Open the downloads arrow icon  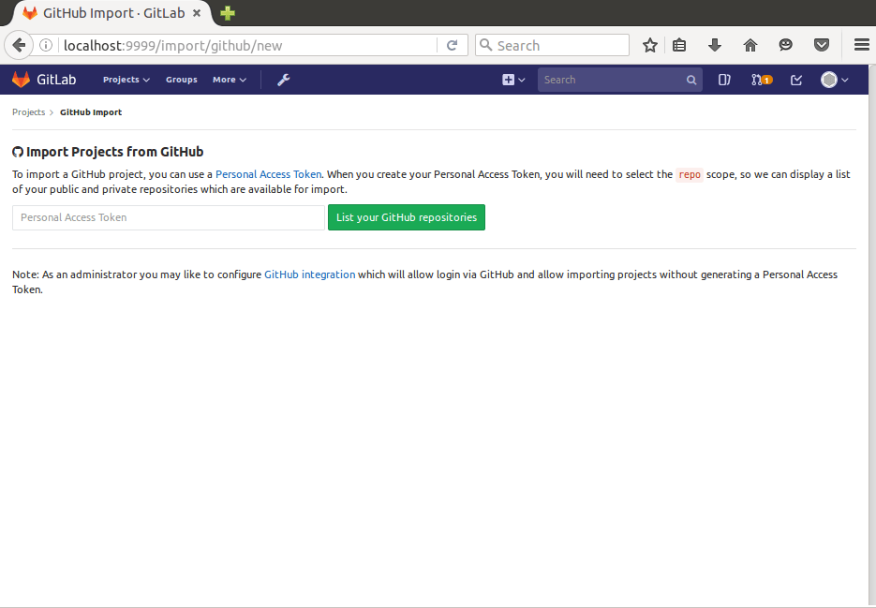pyautogui.click(x=715, y=45)
